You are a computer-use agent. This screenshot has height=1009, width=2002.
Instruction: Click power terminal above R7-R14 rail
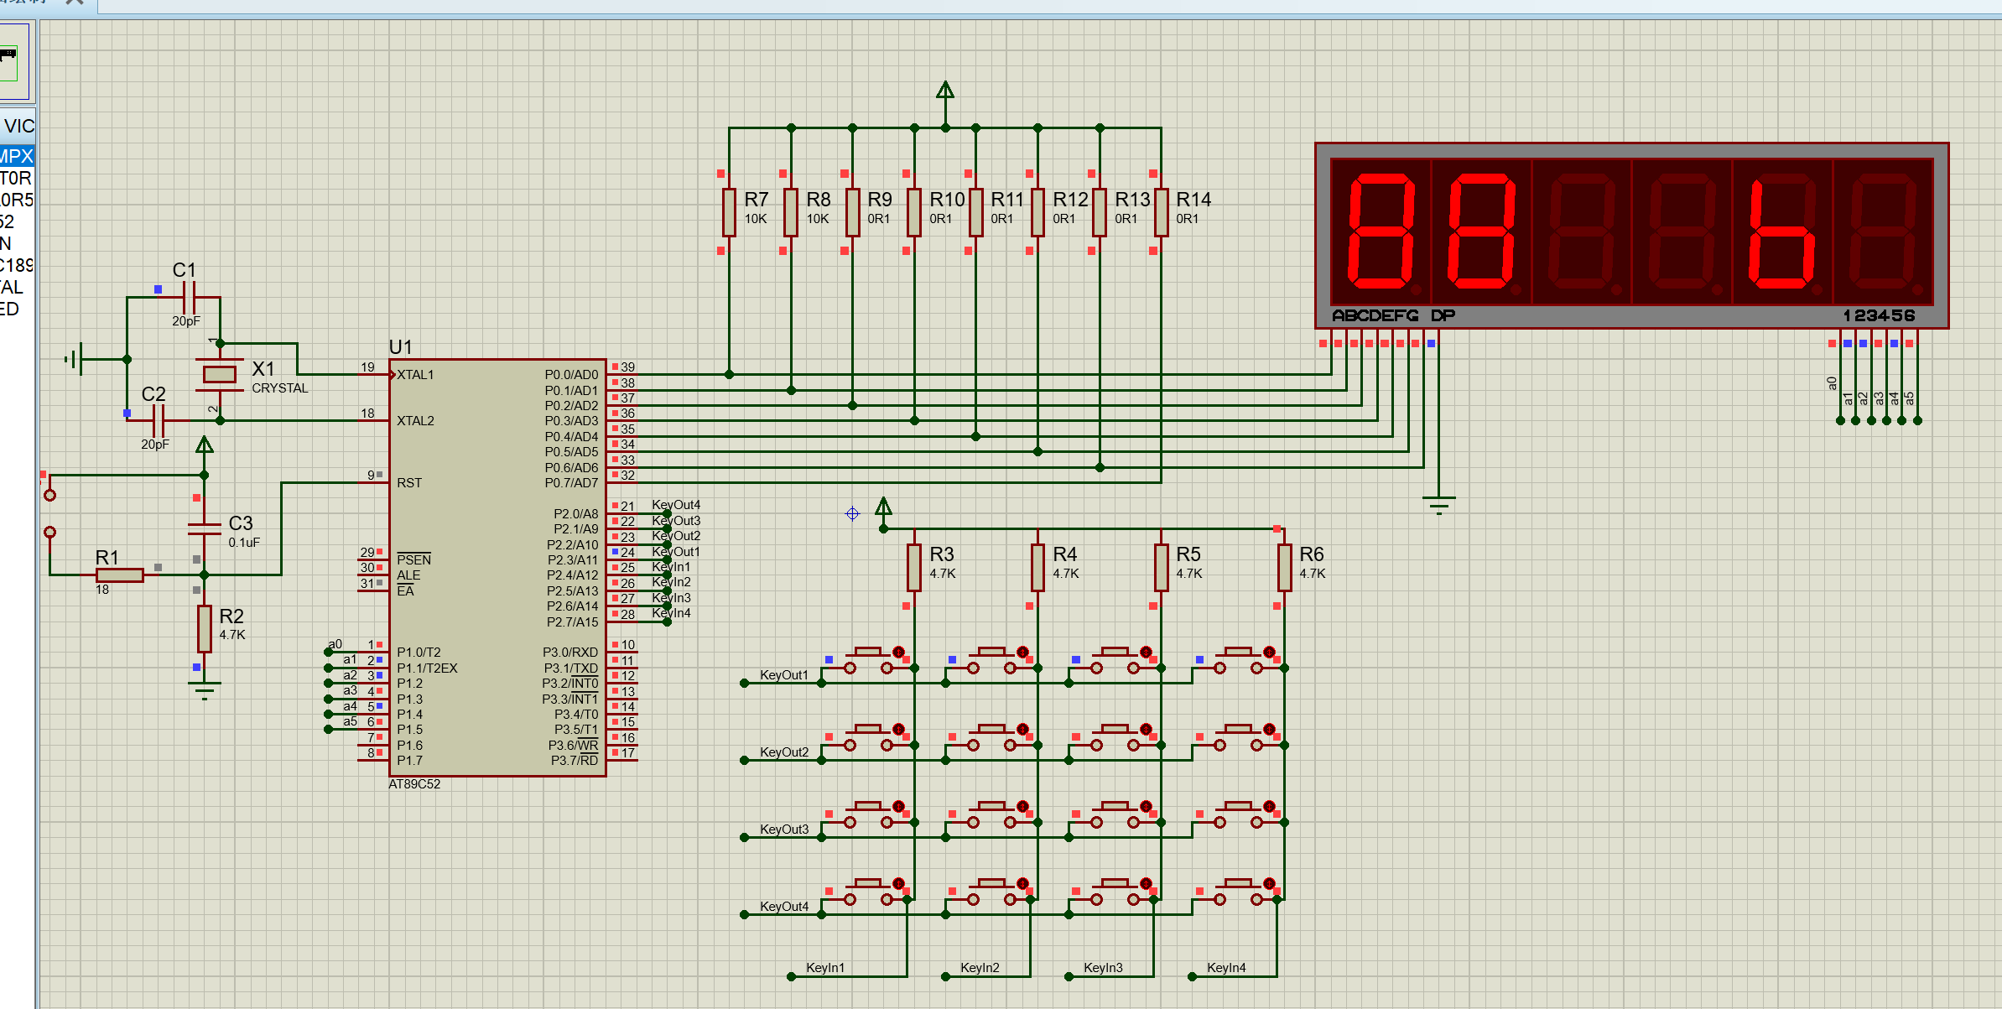point(945,91)
